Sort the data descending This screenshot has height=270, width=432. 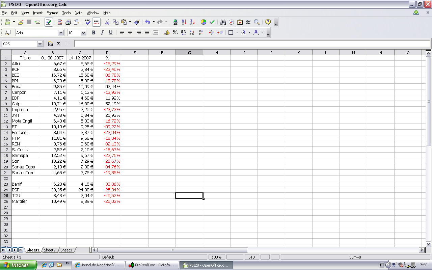click(192, 22)
